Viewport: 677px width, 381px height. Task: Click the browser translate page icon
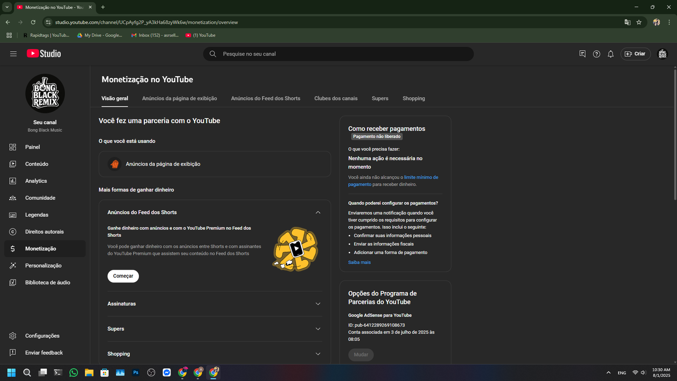[x=627, y=22]
